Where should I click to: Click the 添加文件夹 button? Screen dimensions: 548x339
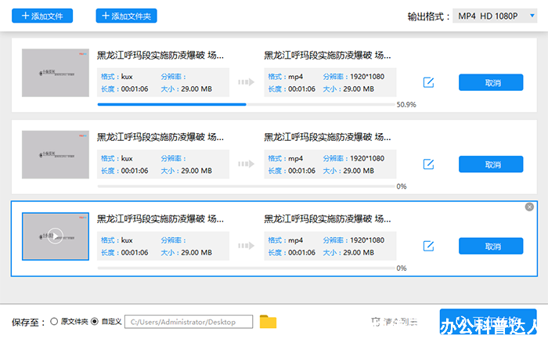(x=126, y=16)
